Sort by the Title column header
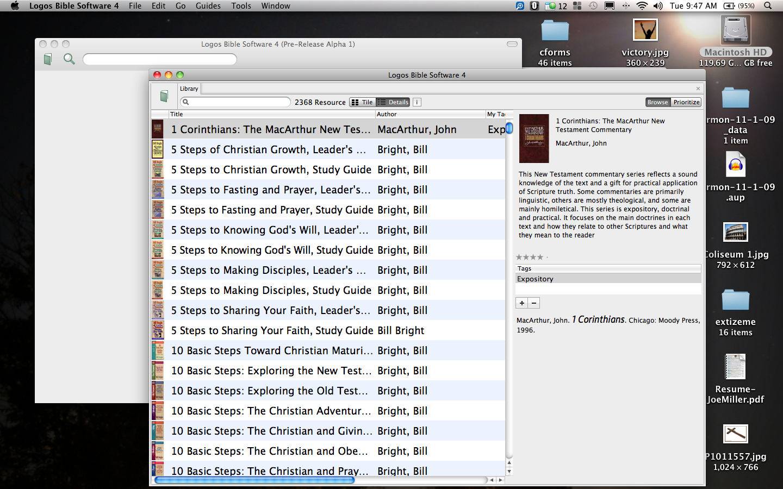Viewport: 783px width, 489px height. tap(272, 114)
